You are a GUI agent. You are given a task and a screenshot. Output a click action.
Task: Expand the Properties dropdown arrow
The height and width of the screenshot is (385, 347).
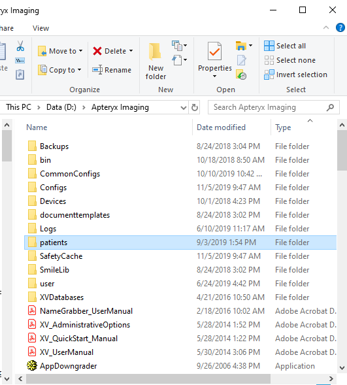coord(214,76)
